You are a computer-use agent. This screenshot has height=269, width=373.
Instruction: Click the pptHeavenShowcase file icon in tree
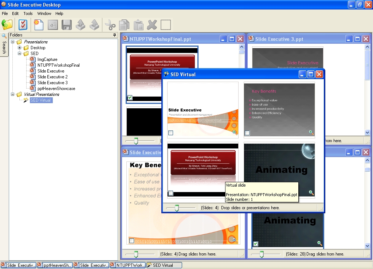click(32, 88)
